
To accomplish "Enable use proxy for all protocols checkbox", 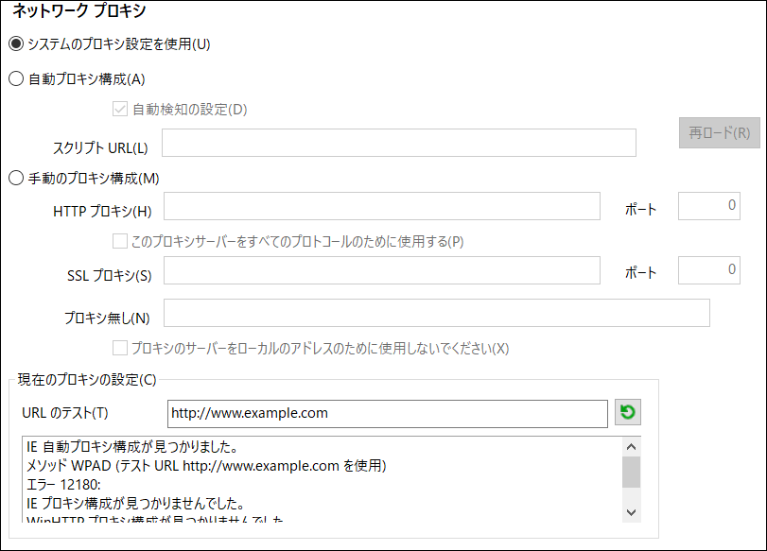I will (x=120, y=241).
